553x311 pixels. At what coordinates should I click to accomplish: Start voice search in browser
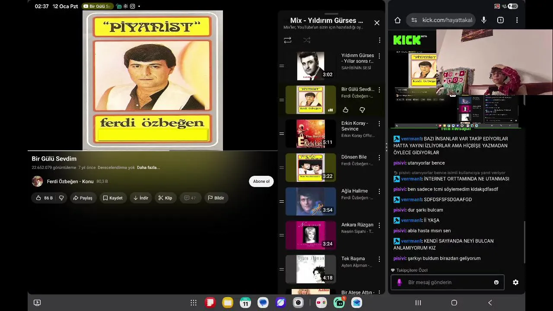pos(483,20)
